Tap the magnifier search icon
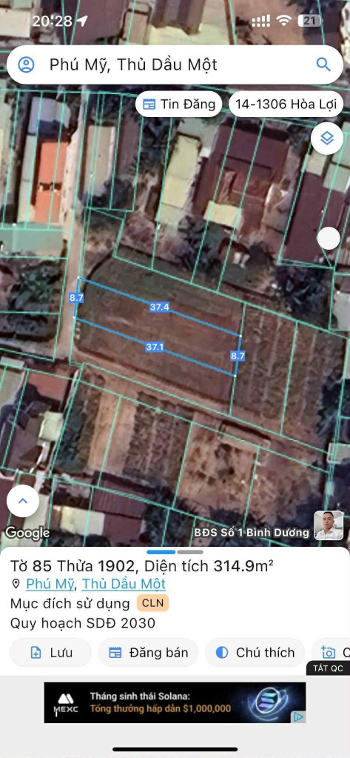The height and width of the screenshot is (758, 350). pos(323,64)
